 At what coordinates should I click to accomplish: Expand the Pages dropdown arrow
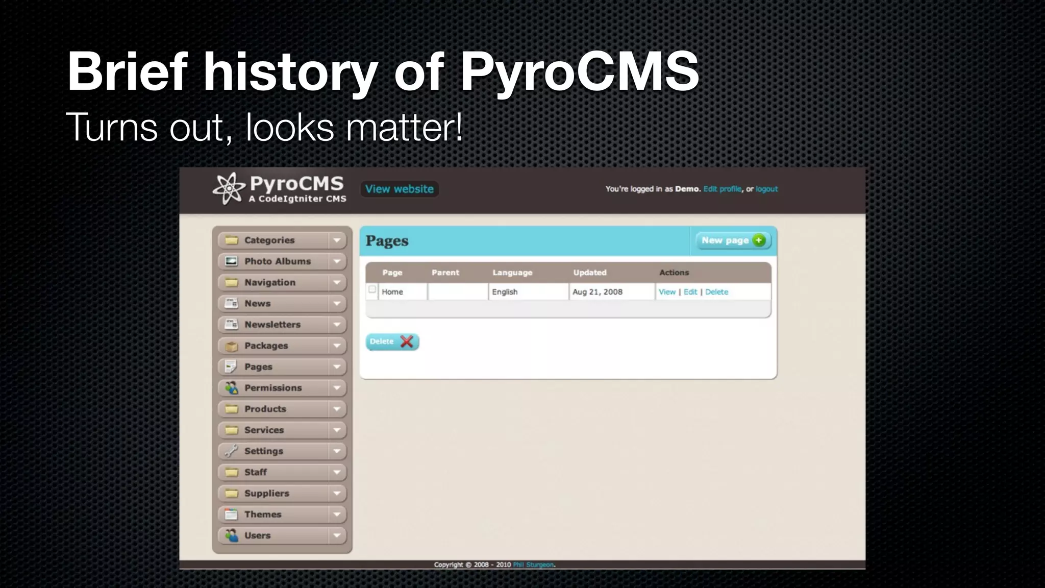coord(337,366)
